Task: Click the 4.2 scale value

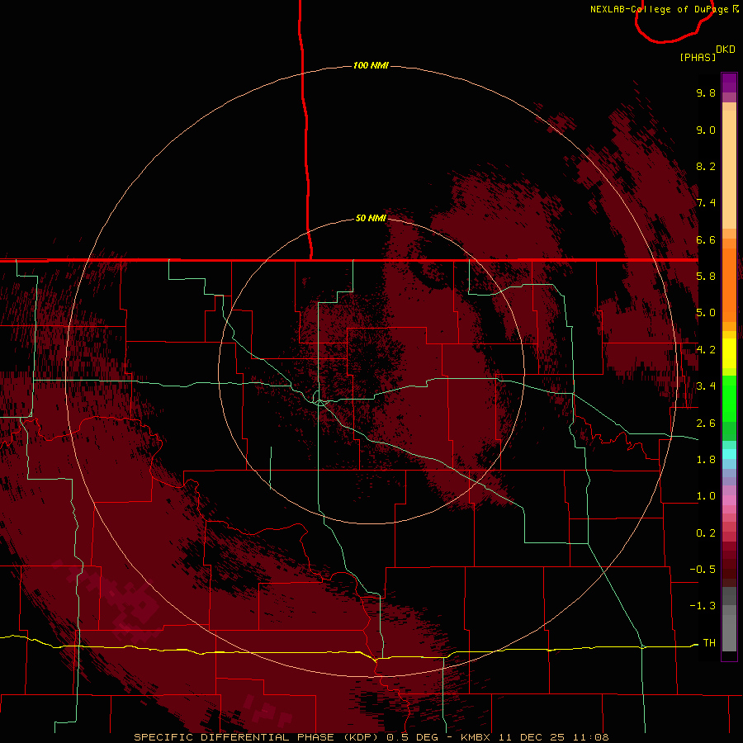Action: (706, 350)
